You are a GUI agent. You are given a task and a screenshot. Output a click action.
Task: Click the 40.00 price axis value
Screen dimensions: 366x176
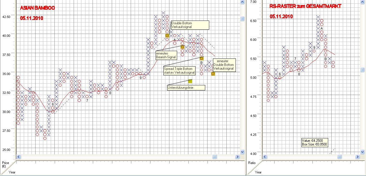pos(6,36)
